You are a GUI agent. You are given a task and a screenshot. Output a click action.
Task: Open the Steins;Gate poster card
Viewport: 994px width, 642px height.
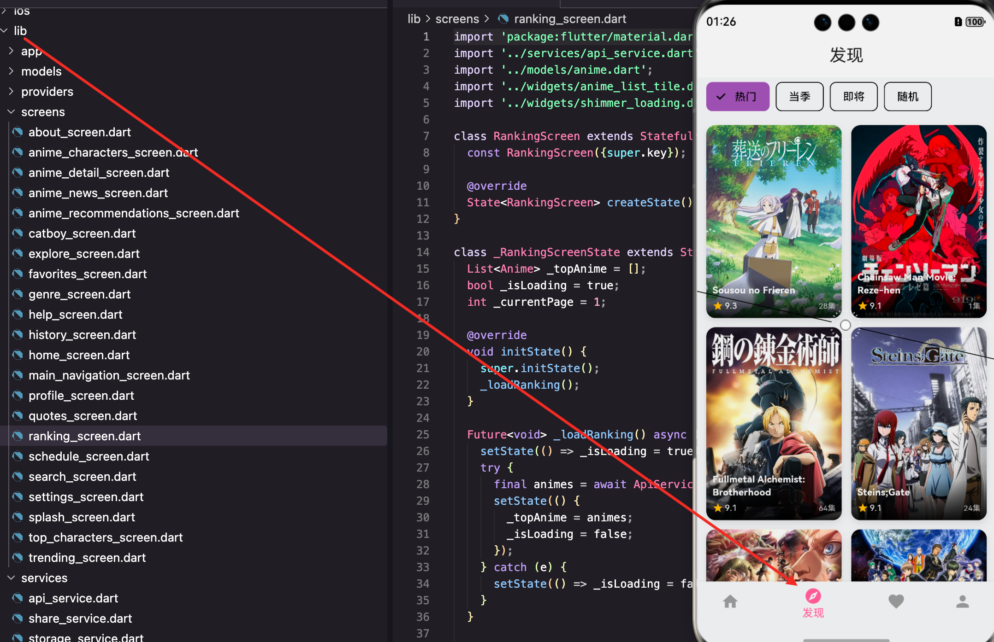918,423
